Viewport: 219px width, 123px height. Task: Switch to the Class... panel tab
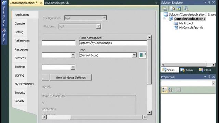207,70
